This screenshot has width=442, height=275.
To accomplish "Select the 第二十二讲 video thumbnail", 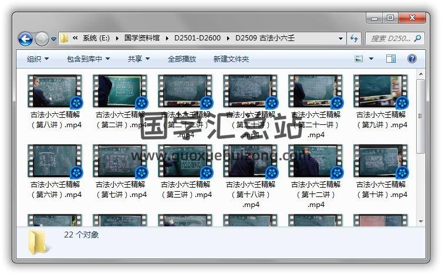I will click(x=185, y=91).
